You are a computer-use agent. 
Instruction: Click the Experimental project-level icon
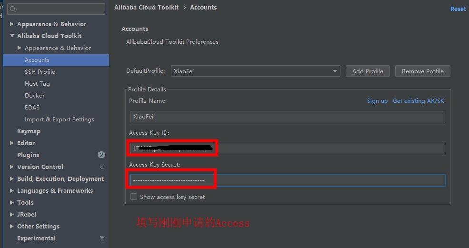click(102, 238)
